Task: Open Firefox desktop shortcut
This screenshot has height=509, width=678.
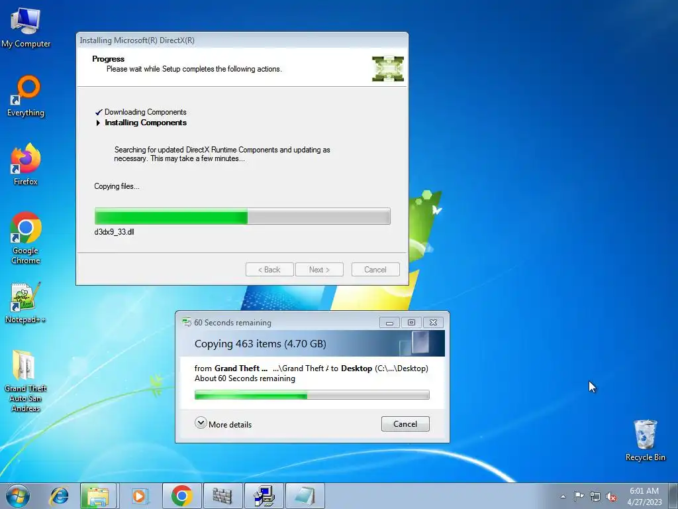Action: click(26, 164)
